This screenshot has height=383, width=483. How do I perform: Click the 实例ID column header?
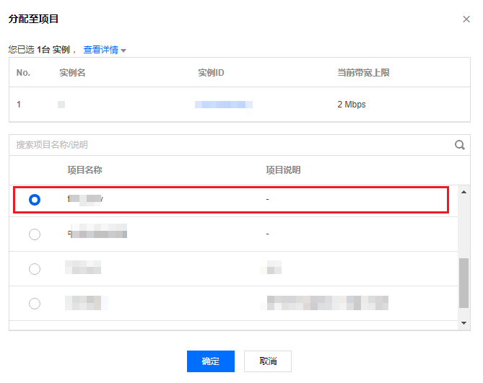tap(211, 73)
